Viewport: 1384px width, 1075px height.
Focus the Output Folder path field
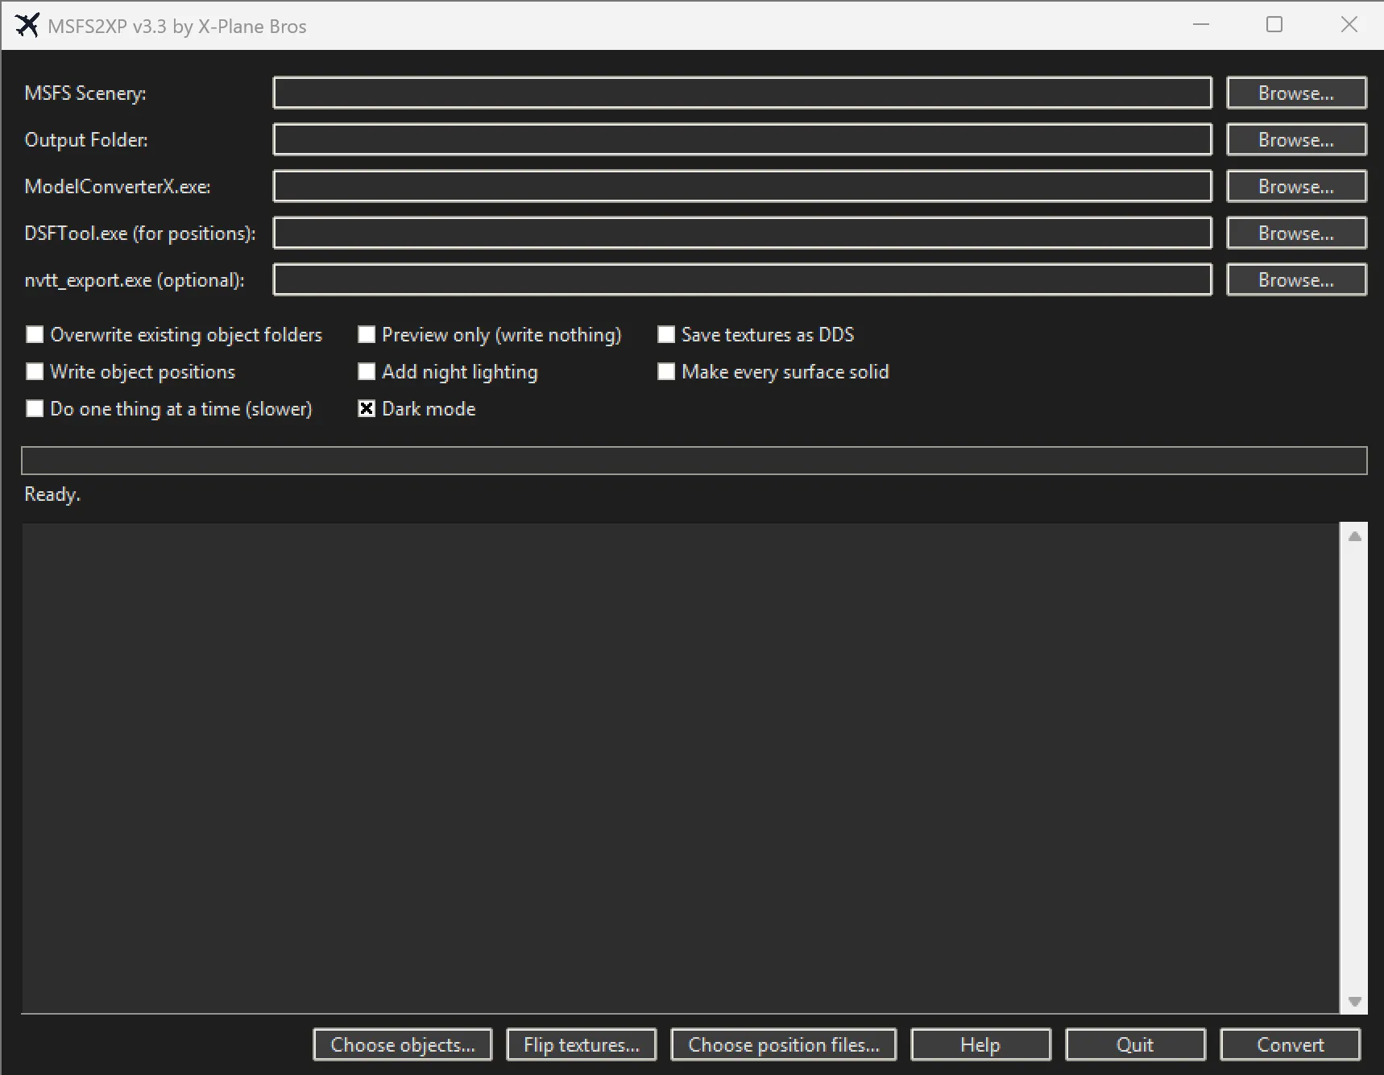click(x=743, y=139)
